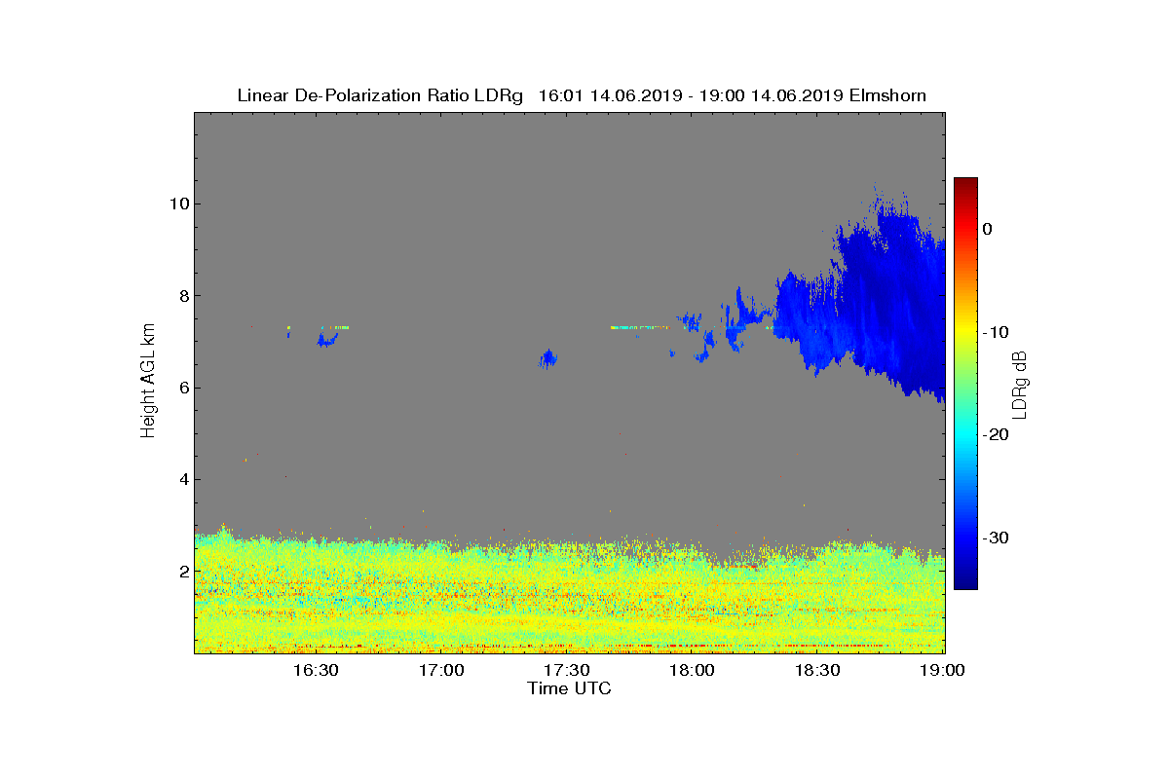Click the 18:30 time tick label
1169x779 pixels.
(818, 670)
